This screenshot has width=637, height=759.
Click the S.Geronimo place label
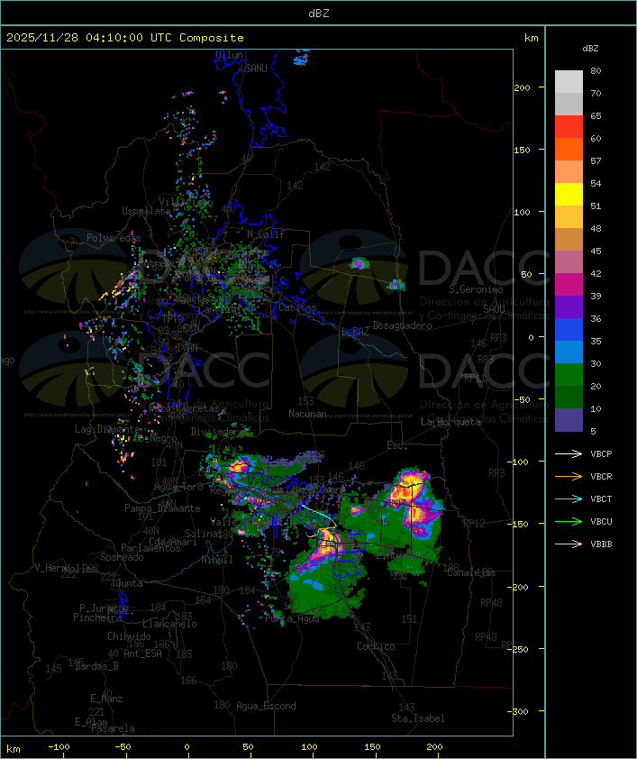[476, 289]
